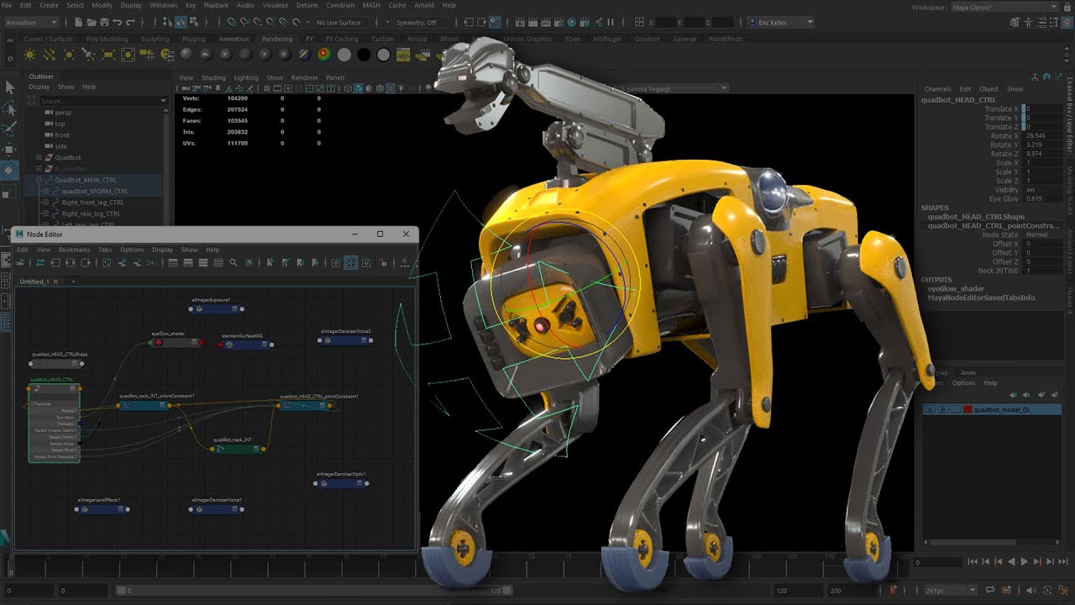Image resolution: width=1075 pixels, height=605 pixels.
Task: Click the No Live Surface button
Action: pyautogui.click(x=338, y=23)
